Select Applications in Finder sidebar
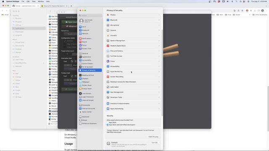Viewport: 269px width, 151px height. 29,29
